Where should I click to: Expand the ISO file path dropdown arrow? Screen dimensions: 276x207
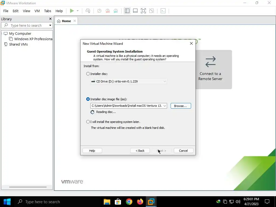coord(165,106)
